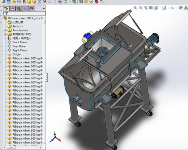The image size is (188, 150).
Task: Click the Edit Appearance color ball
Action: [x=181, y=8]
